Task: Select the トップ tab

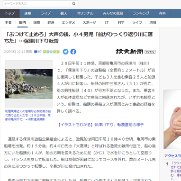Action: pos(10,13)
